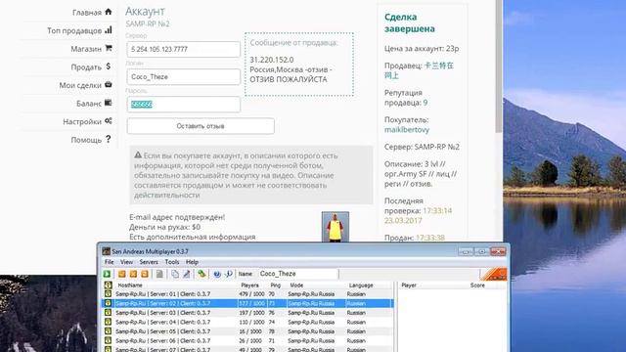Click the wallet icon beside Баланс
The image size is (626, 352).
coord(109,103)
